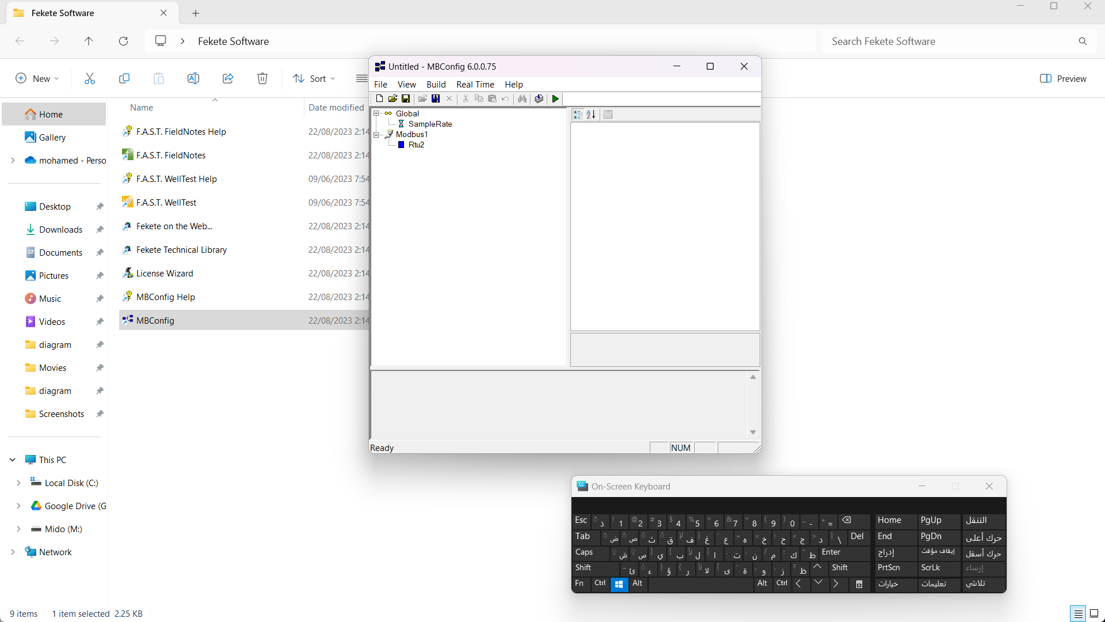Click the black Save floppy icon

click(406, 98)
